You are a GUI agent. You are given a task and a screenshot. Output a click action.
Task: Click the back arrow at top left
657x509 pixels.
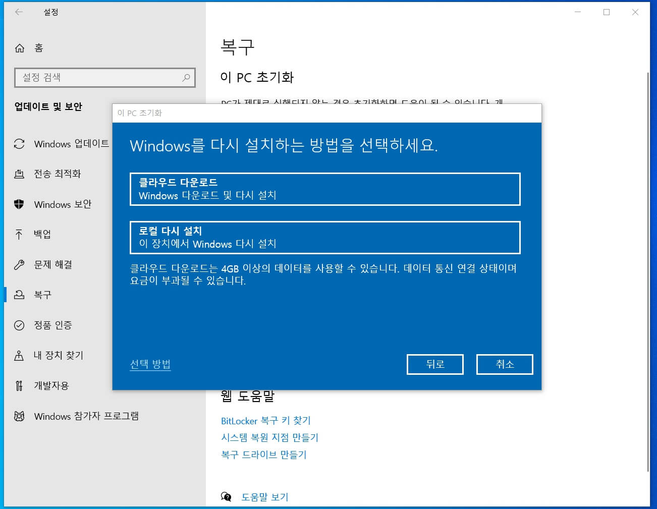point(18,12)
